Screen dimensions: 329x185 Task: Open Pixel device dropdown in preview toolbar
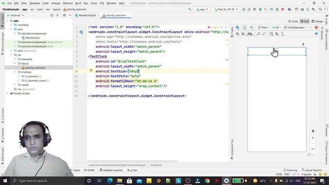click(x=263, y=27)
